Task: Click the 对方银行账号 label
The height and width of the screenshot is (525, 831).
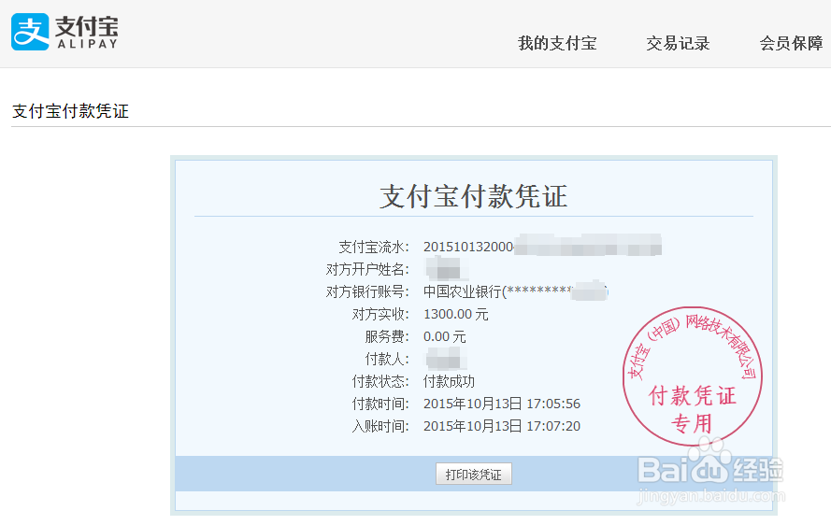Action: pos(367,291)
